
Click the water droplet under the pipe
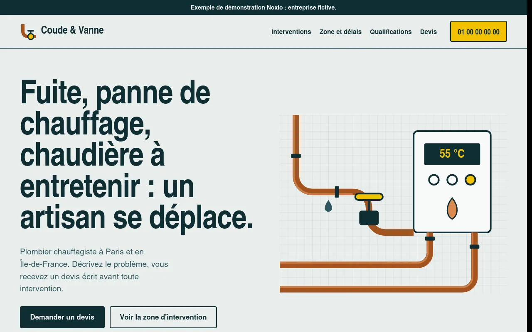tap(328, 206)
